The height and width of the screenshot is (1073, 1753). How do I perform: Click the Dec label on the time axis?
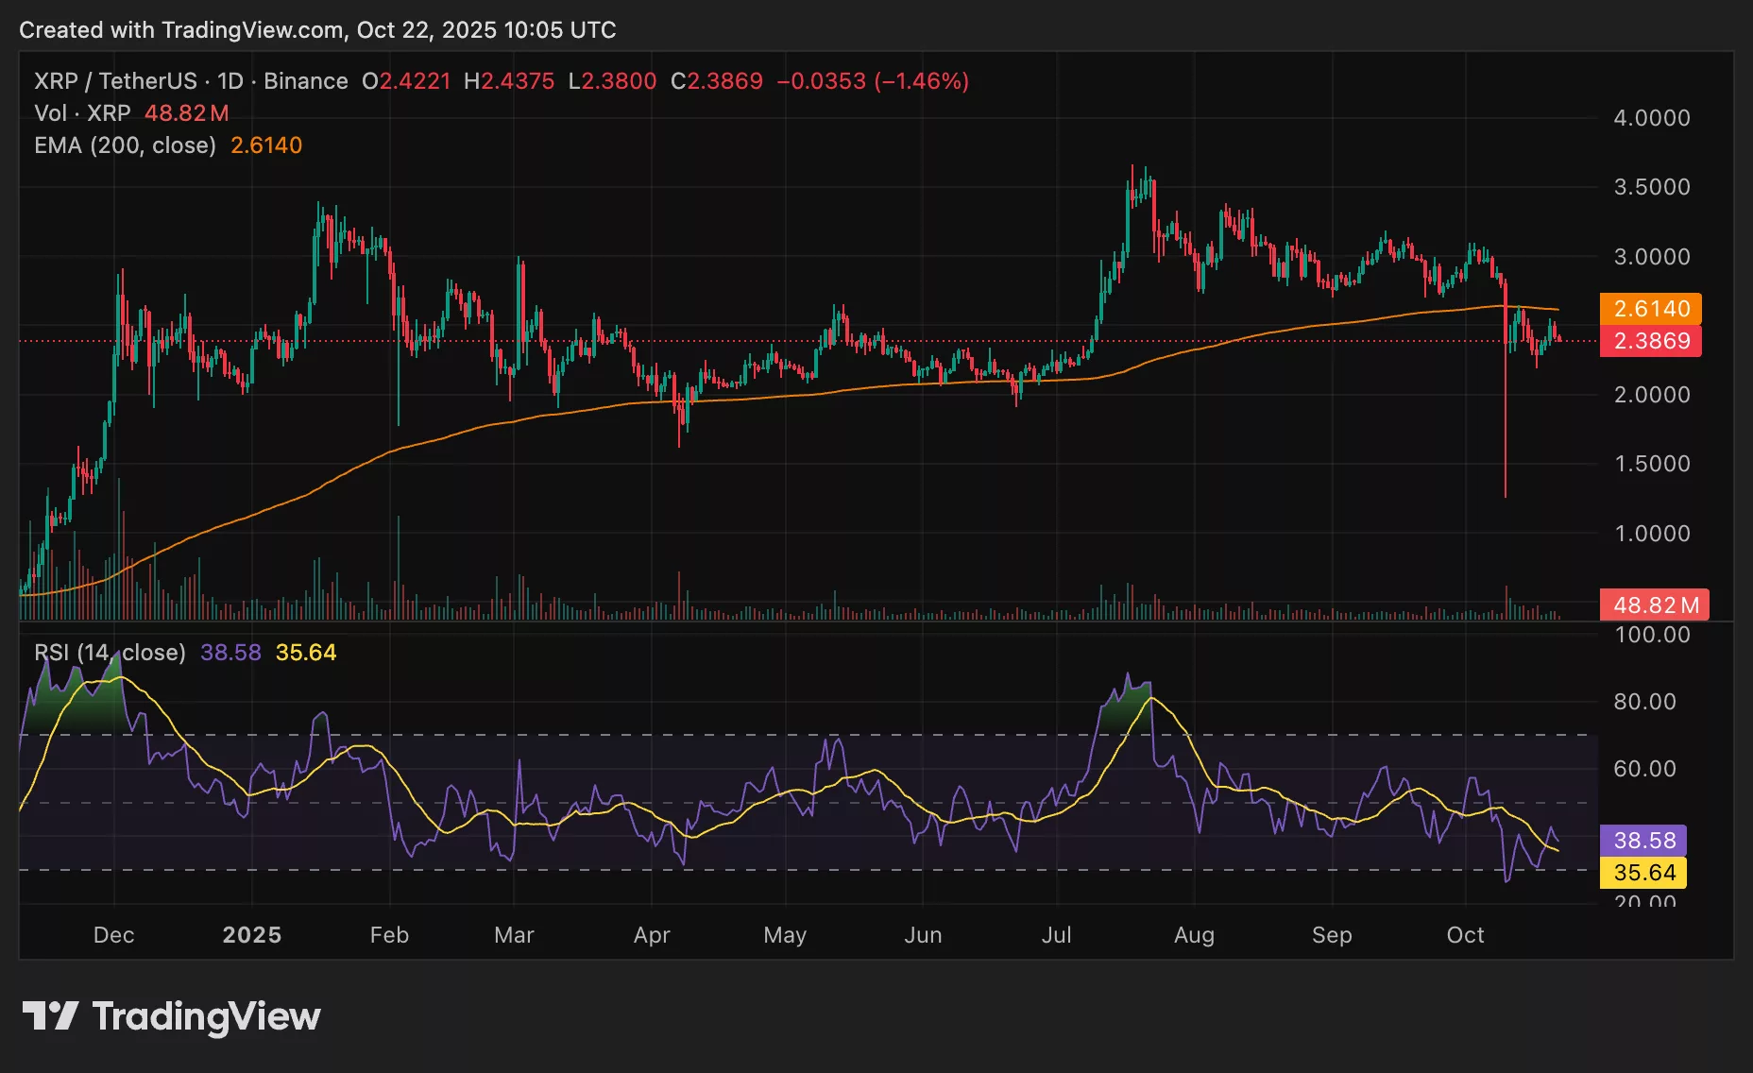(113, 934)
